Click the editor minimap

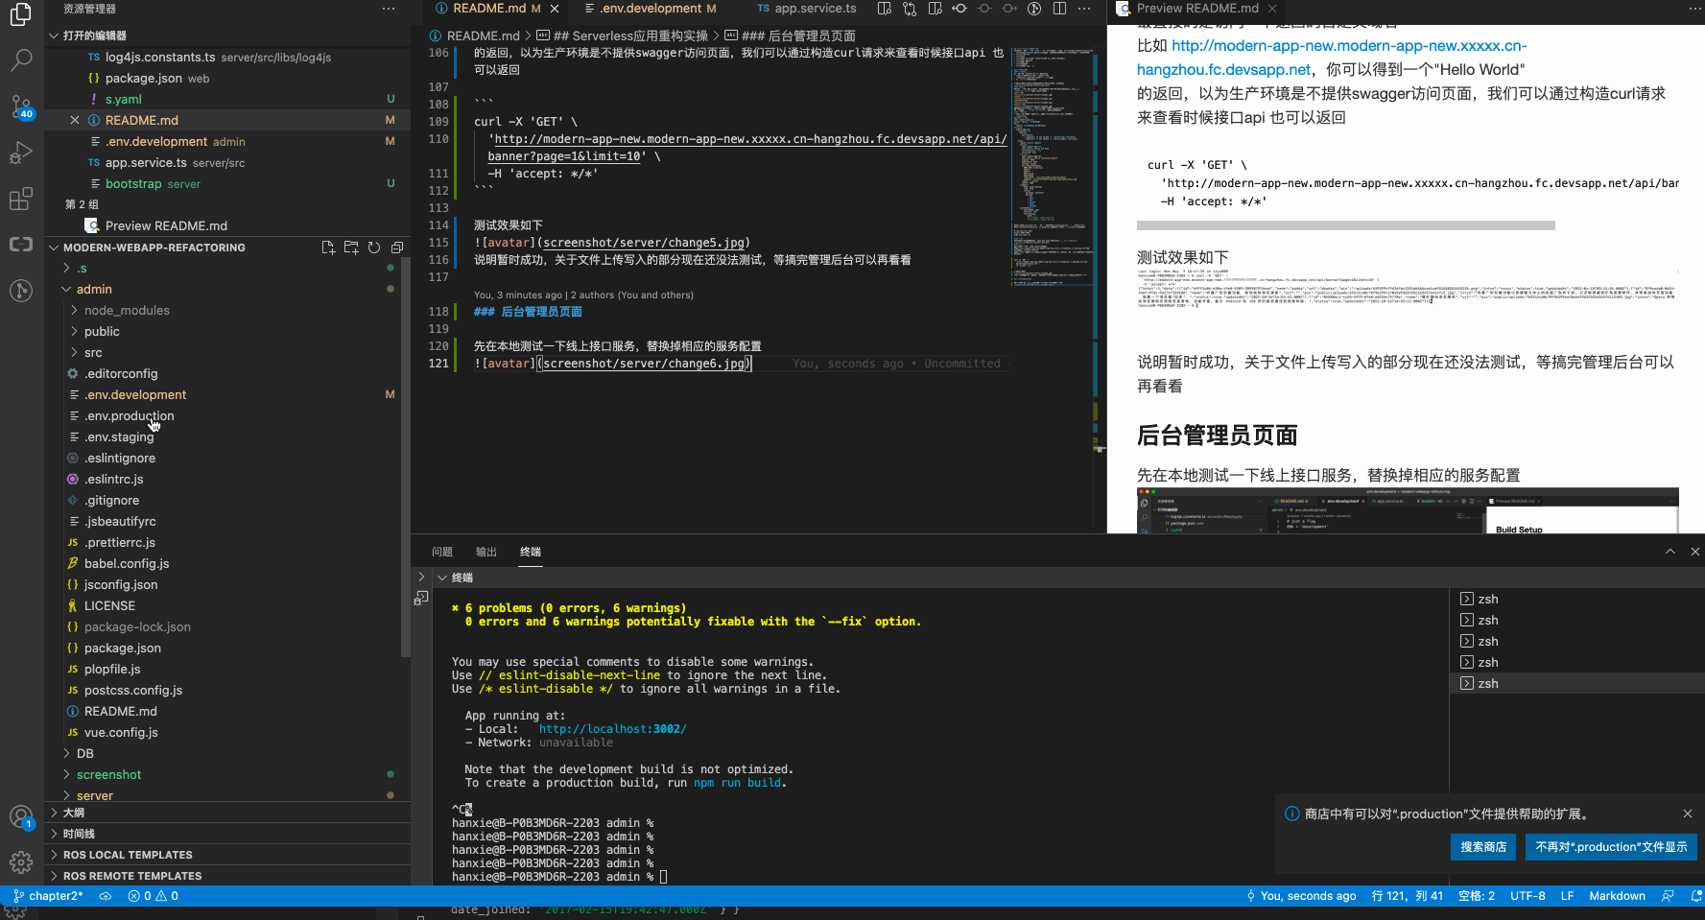tap(1054, 165)
